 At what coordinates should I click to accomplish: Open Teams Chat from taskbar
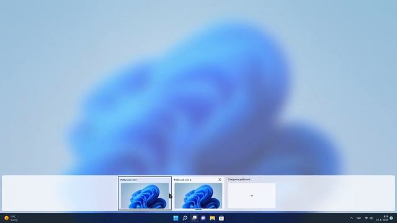(x=203, y=218)
